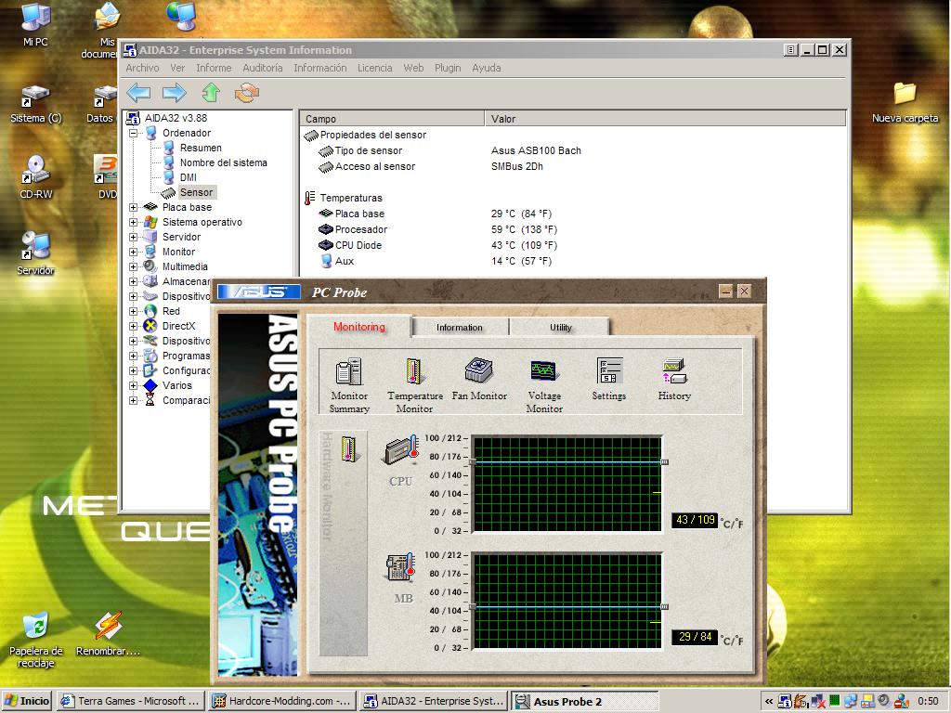Open the Inicio start button

coord(27,701)
